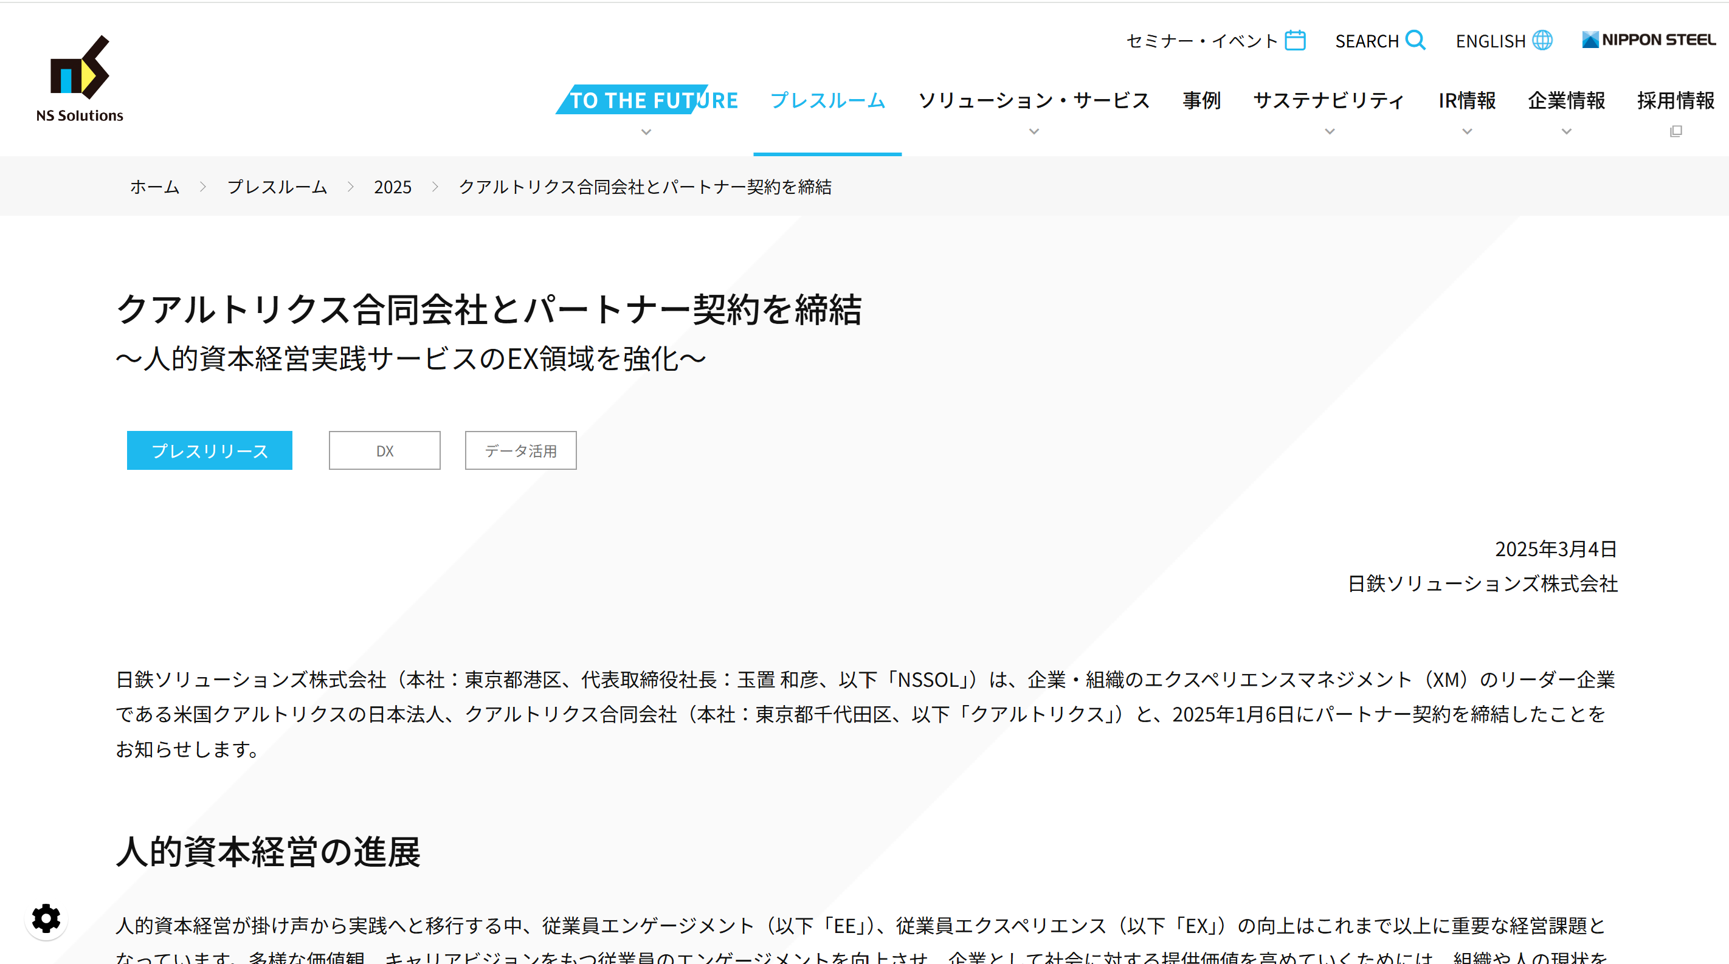Click the プレスリリース category button
Viewport: 1729px width, 964px height.
coord(209,450)
